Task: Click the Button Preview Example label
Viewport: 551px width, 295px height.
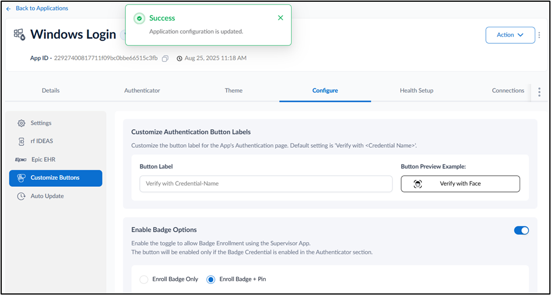Action: tap(433, 167)
